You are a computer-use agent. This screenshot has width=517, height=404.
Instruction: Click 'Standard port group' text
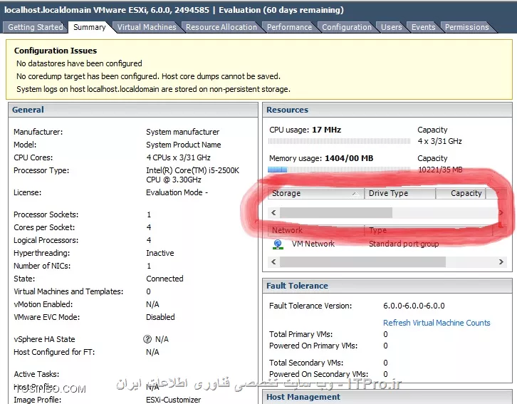click(404, 244)
